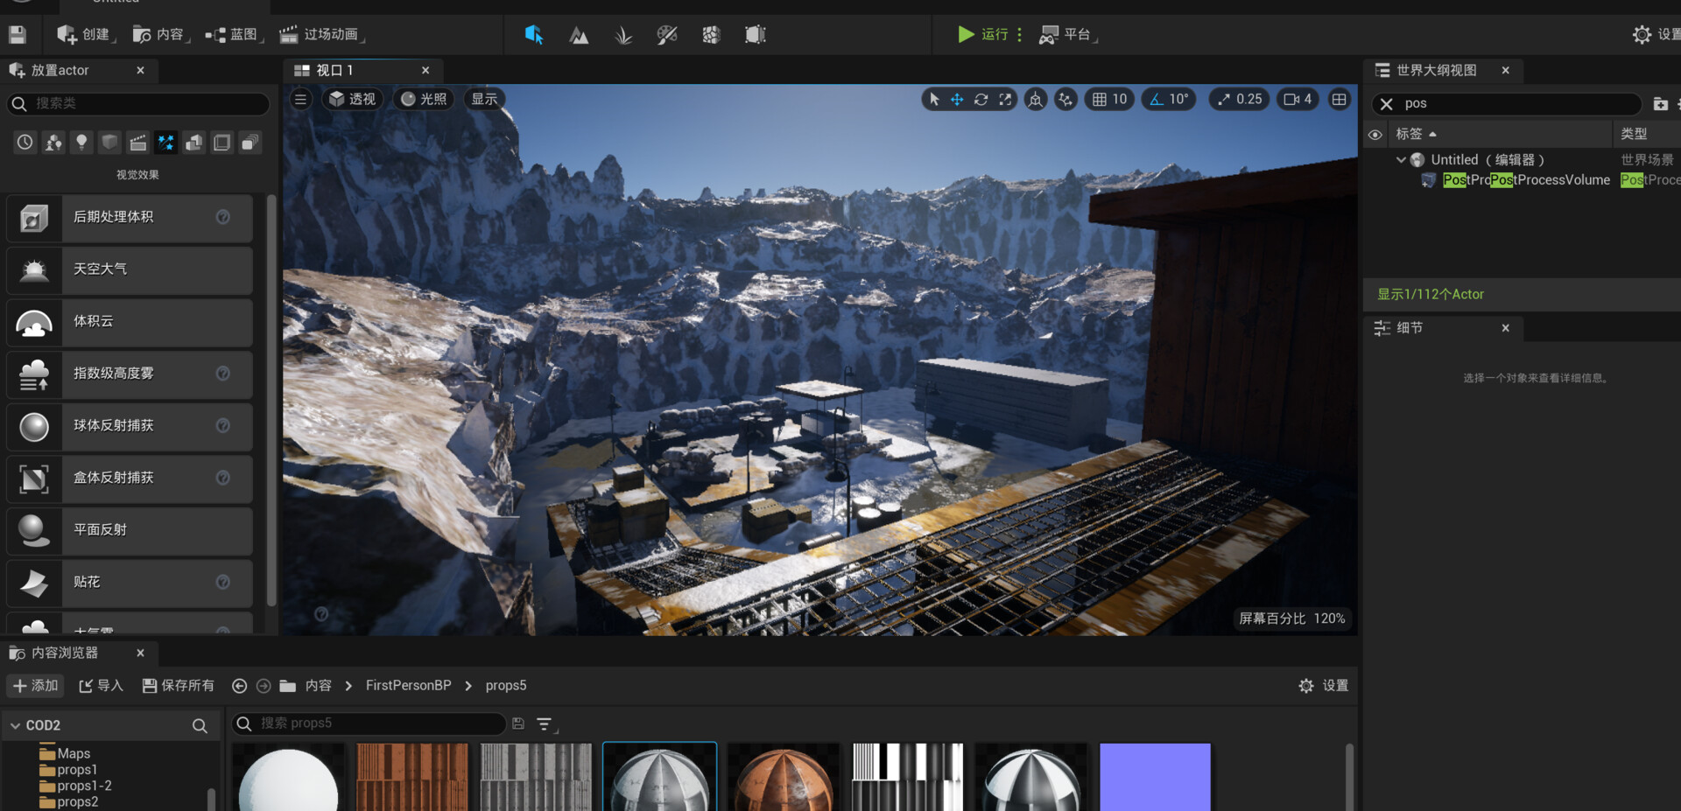The image size is (1681, 811).
Task: Switch to Fracture mode icon
Action: [711, 34]
